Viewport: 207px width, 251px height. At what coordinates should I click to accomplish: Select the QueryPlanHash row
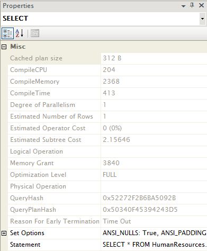[107, 210]
